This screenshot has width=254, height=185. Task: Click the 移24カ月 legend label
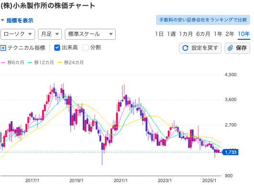[74, 63]
